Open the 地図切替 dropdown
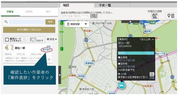The image size is (179, 95). (x=77, y=24)
